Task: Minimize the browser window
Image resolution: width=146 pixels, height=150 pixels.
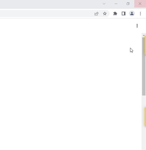Action: coord(116,4)
